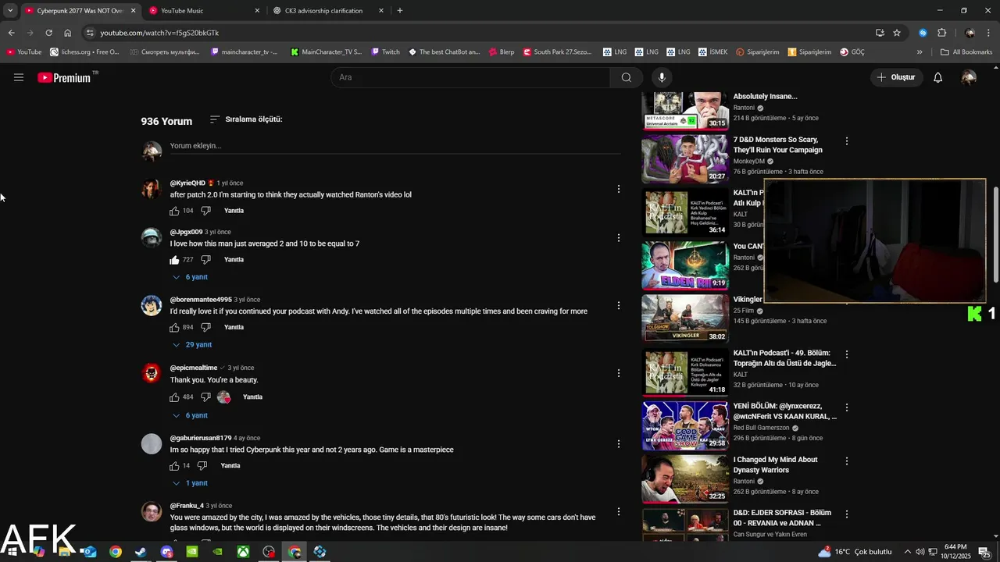Viewport: 1000px width, 562px height.
Task: Reply to the @KyrieQHD comment
Action: 234,211
